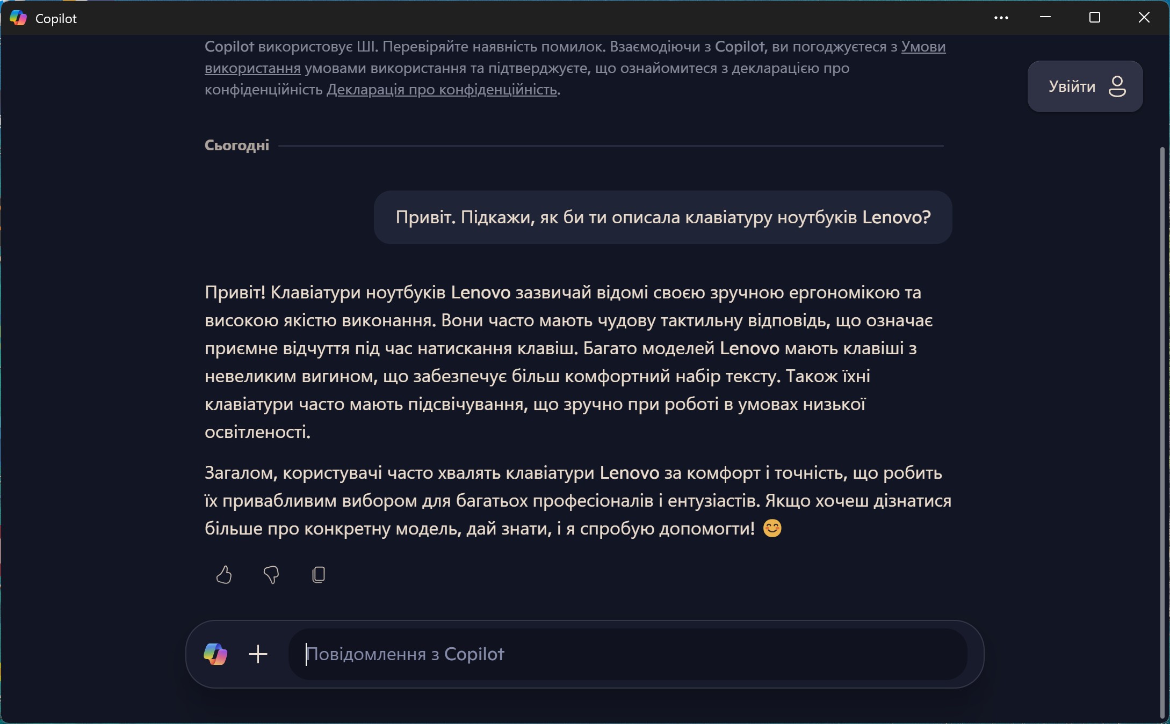The image size is (1170, 724).
Task: Copy the Copilot response with the copy icon
Action: (319, 575)
